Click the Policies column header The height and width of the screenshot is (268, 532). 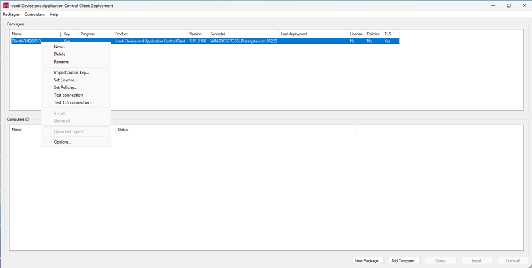pos(373,34)
